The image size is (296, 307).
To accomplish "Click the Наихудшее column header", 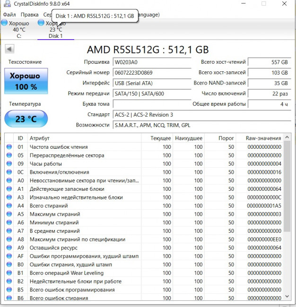I will 189,138.
